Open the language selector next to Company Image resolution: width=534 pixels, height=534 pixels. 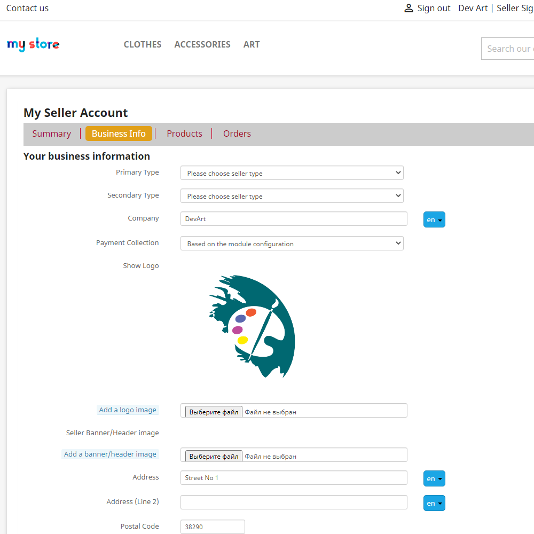coord(434,219)
